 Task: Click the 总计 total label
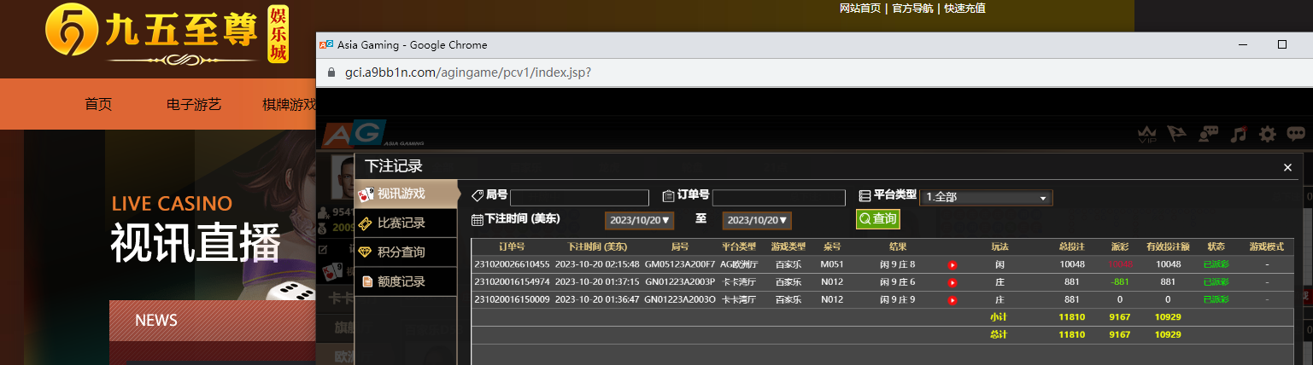999,335
